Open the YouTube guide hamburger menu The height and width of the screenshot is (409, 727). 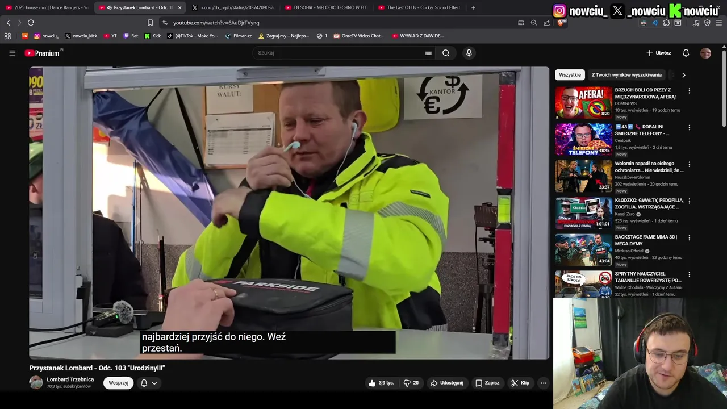[12, 53]
